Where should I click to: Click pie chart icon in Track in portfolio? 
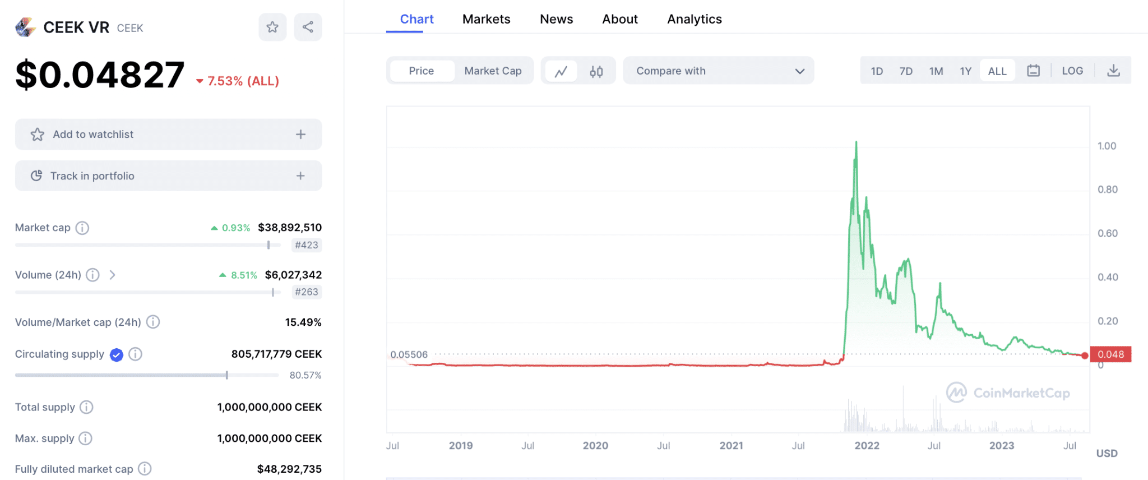[36, 176]
